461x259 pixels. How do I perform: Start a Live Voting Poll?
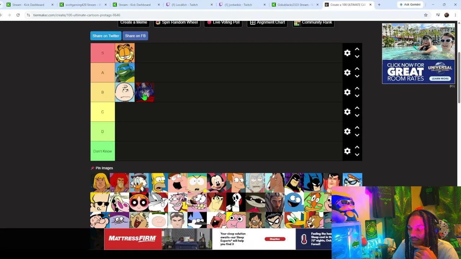223,23
